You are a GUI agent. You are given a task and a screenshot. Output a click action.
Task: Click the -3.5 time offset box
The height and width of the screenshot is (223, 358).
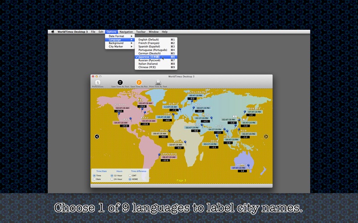tap(213, 148)
